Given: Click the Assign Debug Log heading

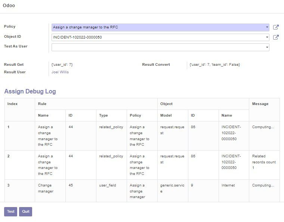Looking at the screenshot, I should [30, 91].
